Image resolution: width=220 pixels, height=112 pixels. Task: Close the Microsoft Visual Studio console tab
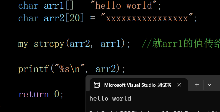(x=179, y=85)
